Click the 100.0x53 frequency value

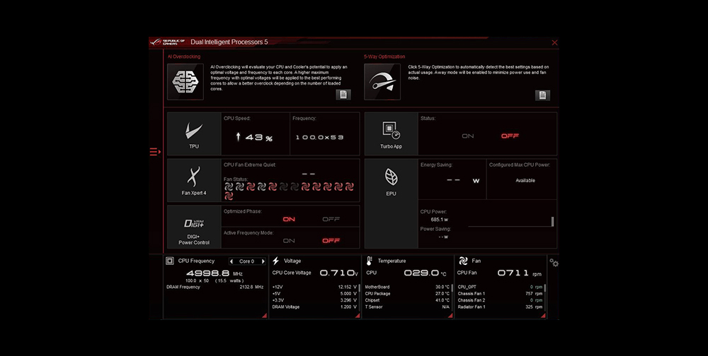click(x=320, y=138)
